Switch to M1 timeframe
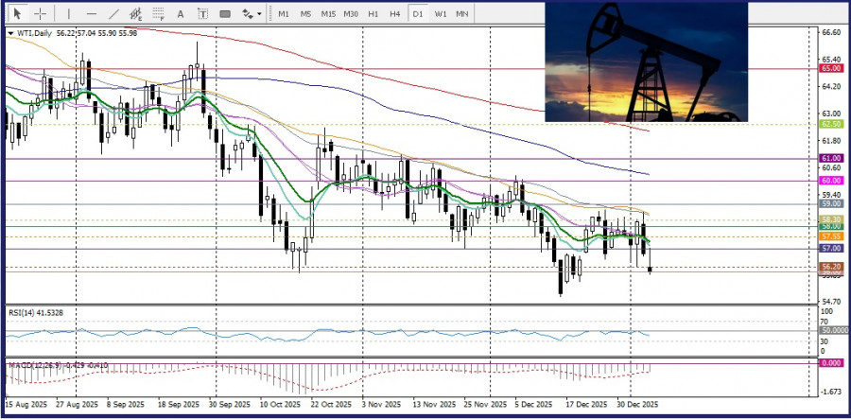This screenshot has width=851, height=419. pos(284,14)
